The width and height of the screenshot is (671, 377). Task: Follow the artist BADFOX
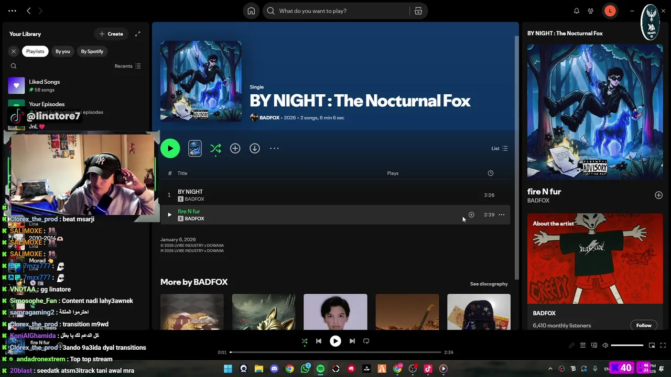click(644, 326)
